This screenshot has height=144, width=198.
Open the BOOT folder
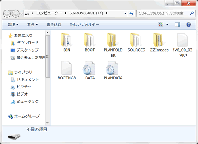click(x=89, y=42)
